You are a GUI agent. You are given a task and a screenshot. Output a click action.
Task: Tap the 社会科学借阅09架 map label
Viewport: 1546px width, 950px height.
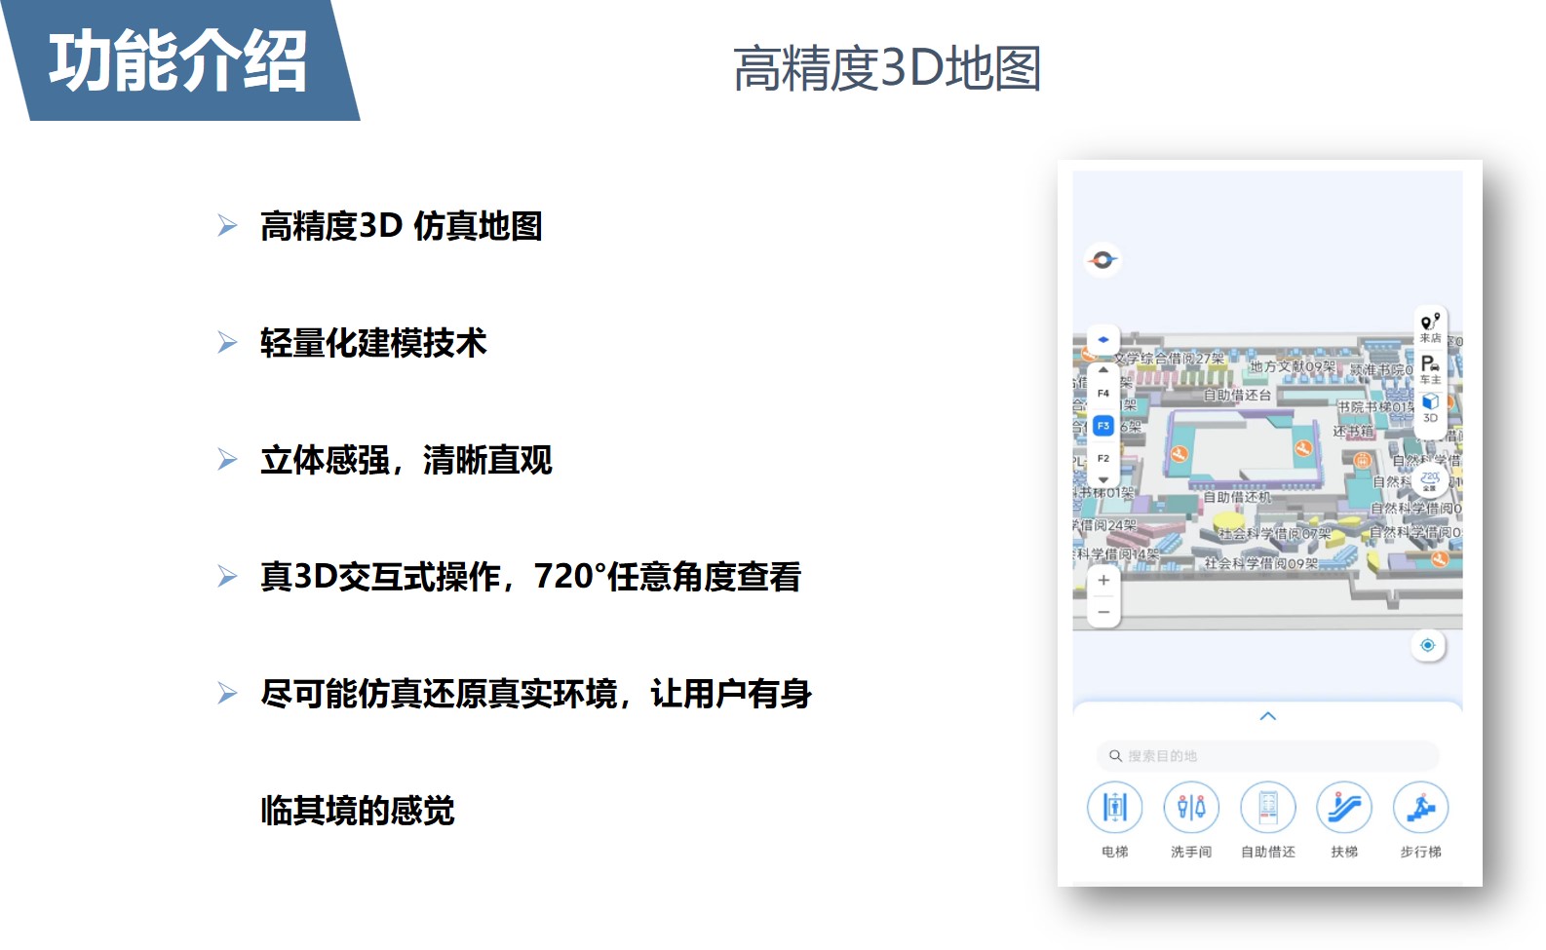(x=1260, y=563)
